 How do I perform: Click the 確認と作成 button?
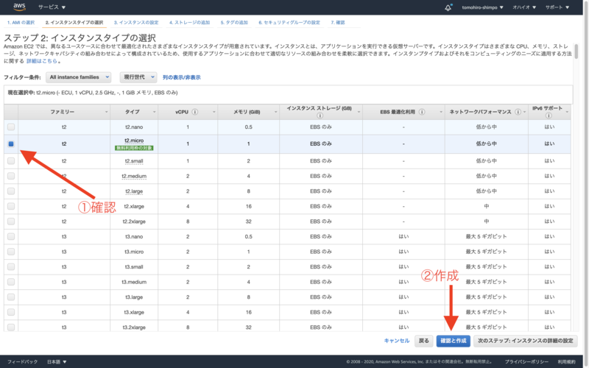(453, 341)
